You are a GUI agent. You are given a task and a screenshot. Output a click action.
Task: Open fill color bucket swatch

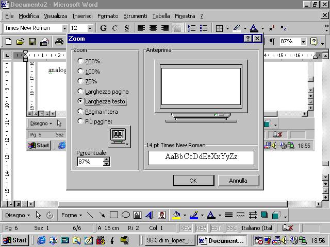176,215
